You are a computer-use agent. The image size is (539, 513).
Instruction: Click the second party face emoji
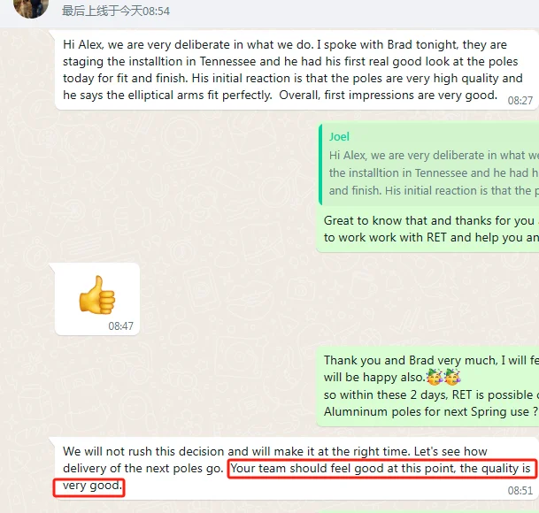(x=451, y=377)
